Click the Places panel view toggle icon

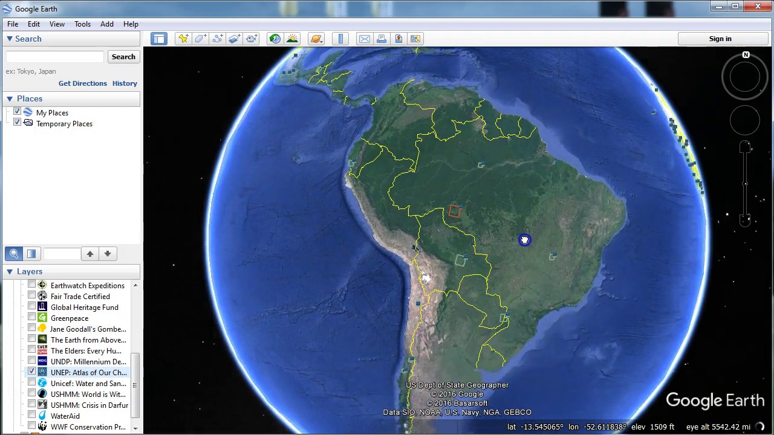pyautogui.click(x=31, y=254)
